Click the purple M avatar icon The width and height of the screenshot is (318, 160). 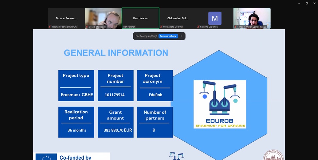(x=215, y=18)
